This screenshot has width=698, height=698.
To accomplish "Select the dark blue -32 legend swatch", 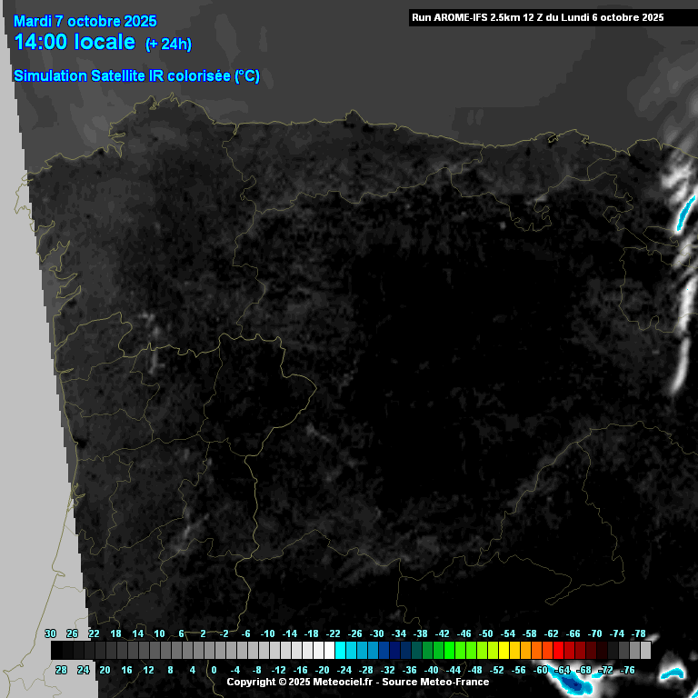I will [x=384, y=651].
